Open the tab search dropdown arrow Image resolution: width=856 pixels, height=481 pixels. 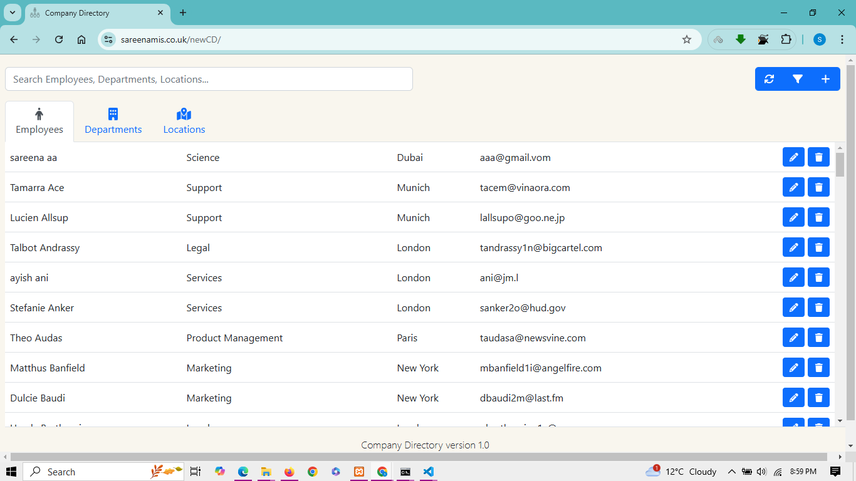tap(12, 13)
